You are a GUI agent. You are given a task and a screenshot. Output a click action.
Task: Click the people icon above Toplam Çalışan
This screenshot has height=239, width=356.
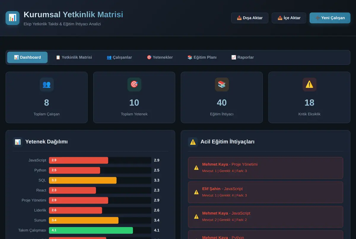tap(47, 85)
